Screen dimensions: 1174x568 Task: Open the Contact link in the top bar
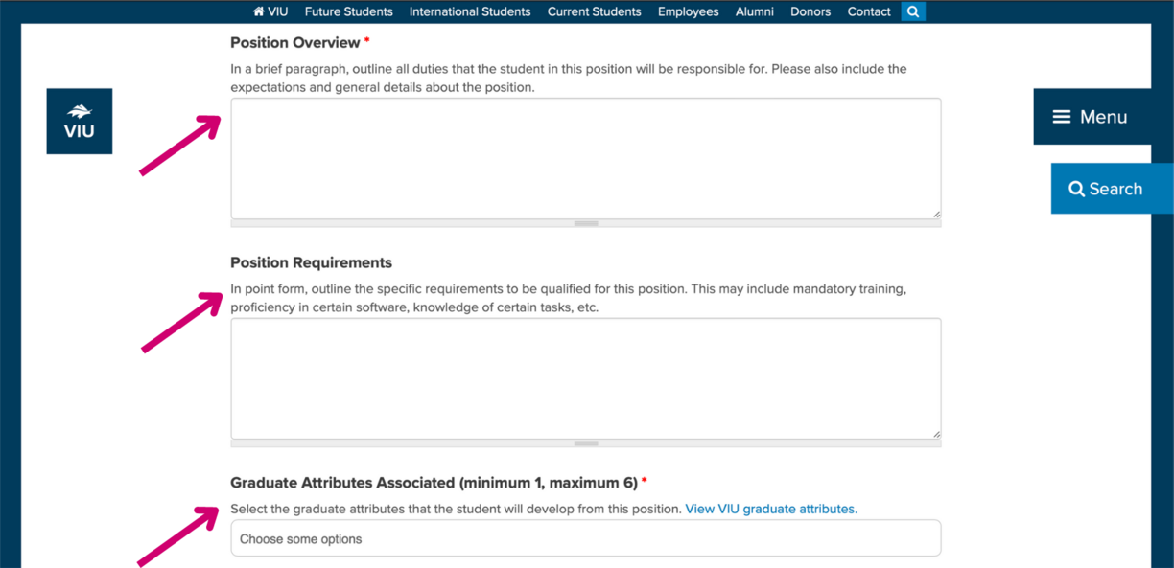[x=869, y=11]
